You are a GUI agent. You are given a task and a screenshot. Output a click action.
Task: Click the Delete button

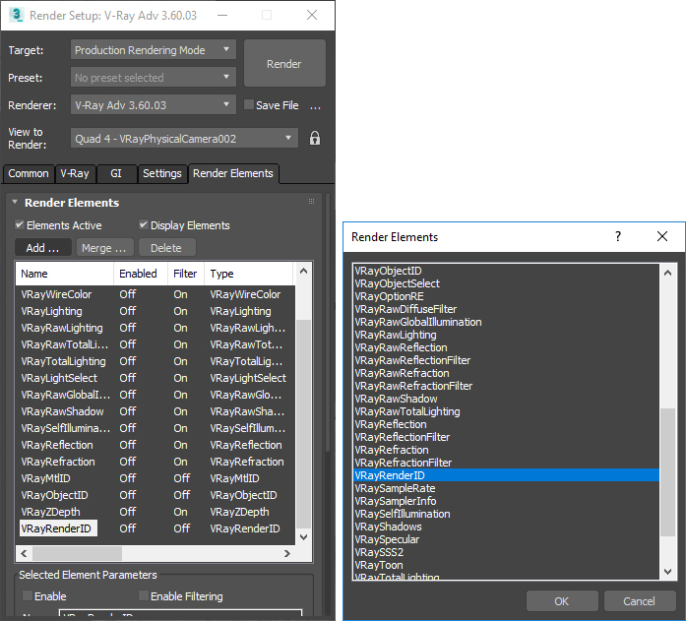[166, 248]
